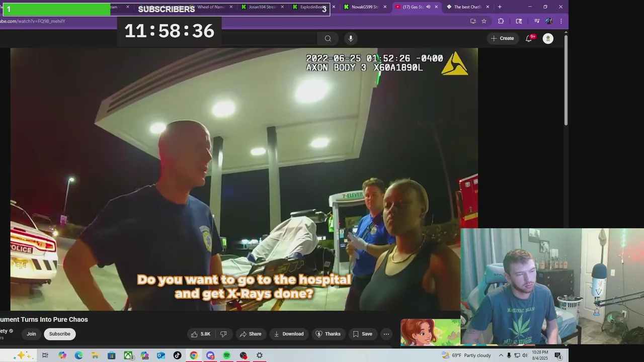
Task: Click the verified badge next to channel name
Action: (11, 331)
